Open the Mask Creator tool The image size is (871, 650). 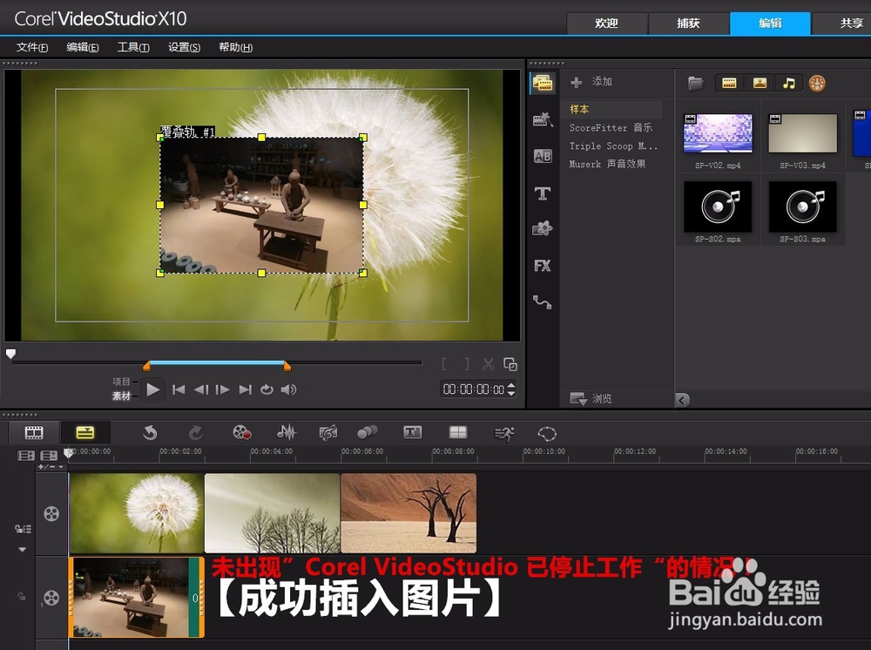547,433
